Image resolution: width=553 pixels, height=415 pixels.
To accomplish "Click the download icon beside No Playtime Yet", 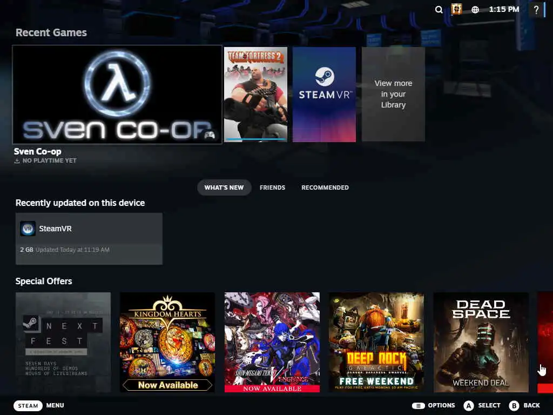I will (17, 160).
